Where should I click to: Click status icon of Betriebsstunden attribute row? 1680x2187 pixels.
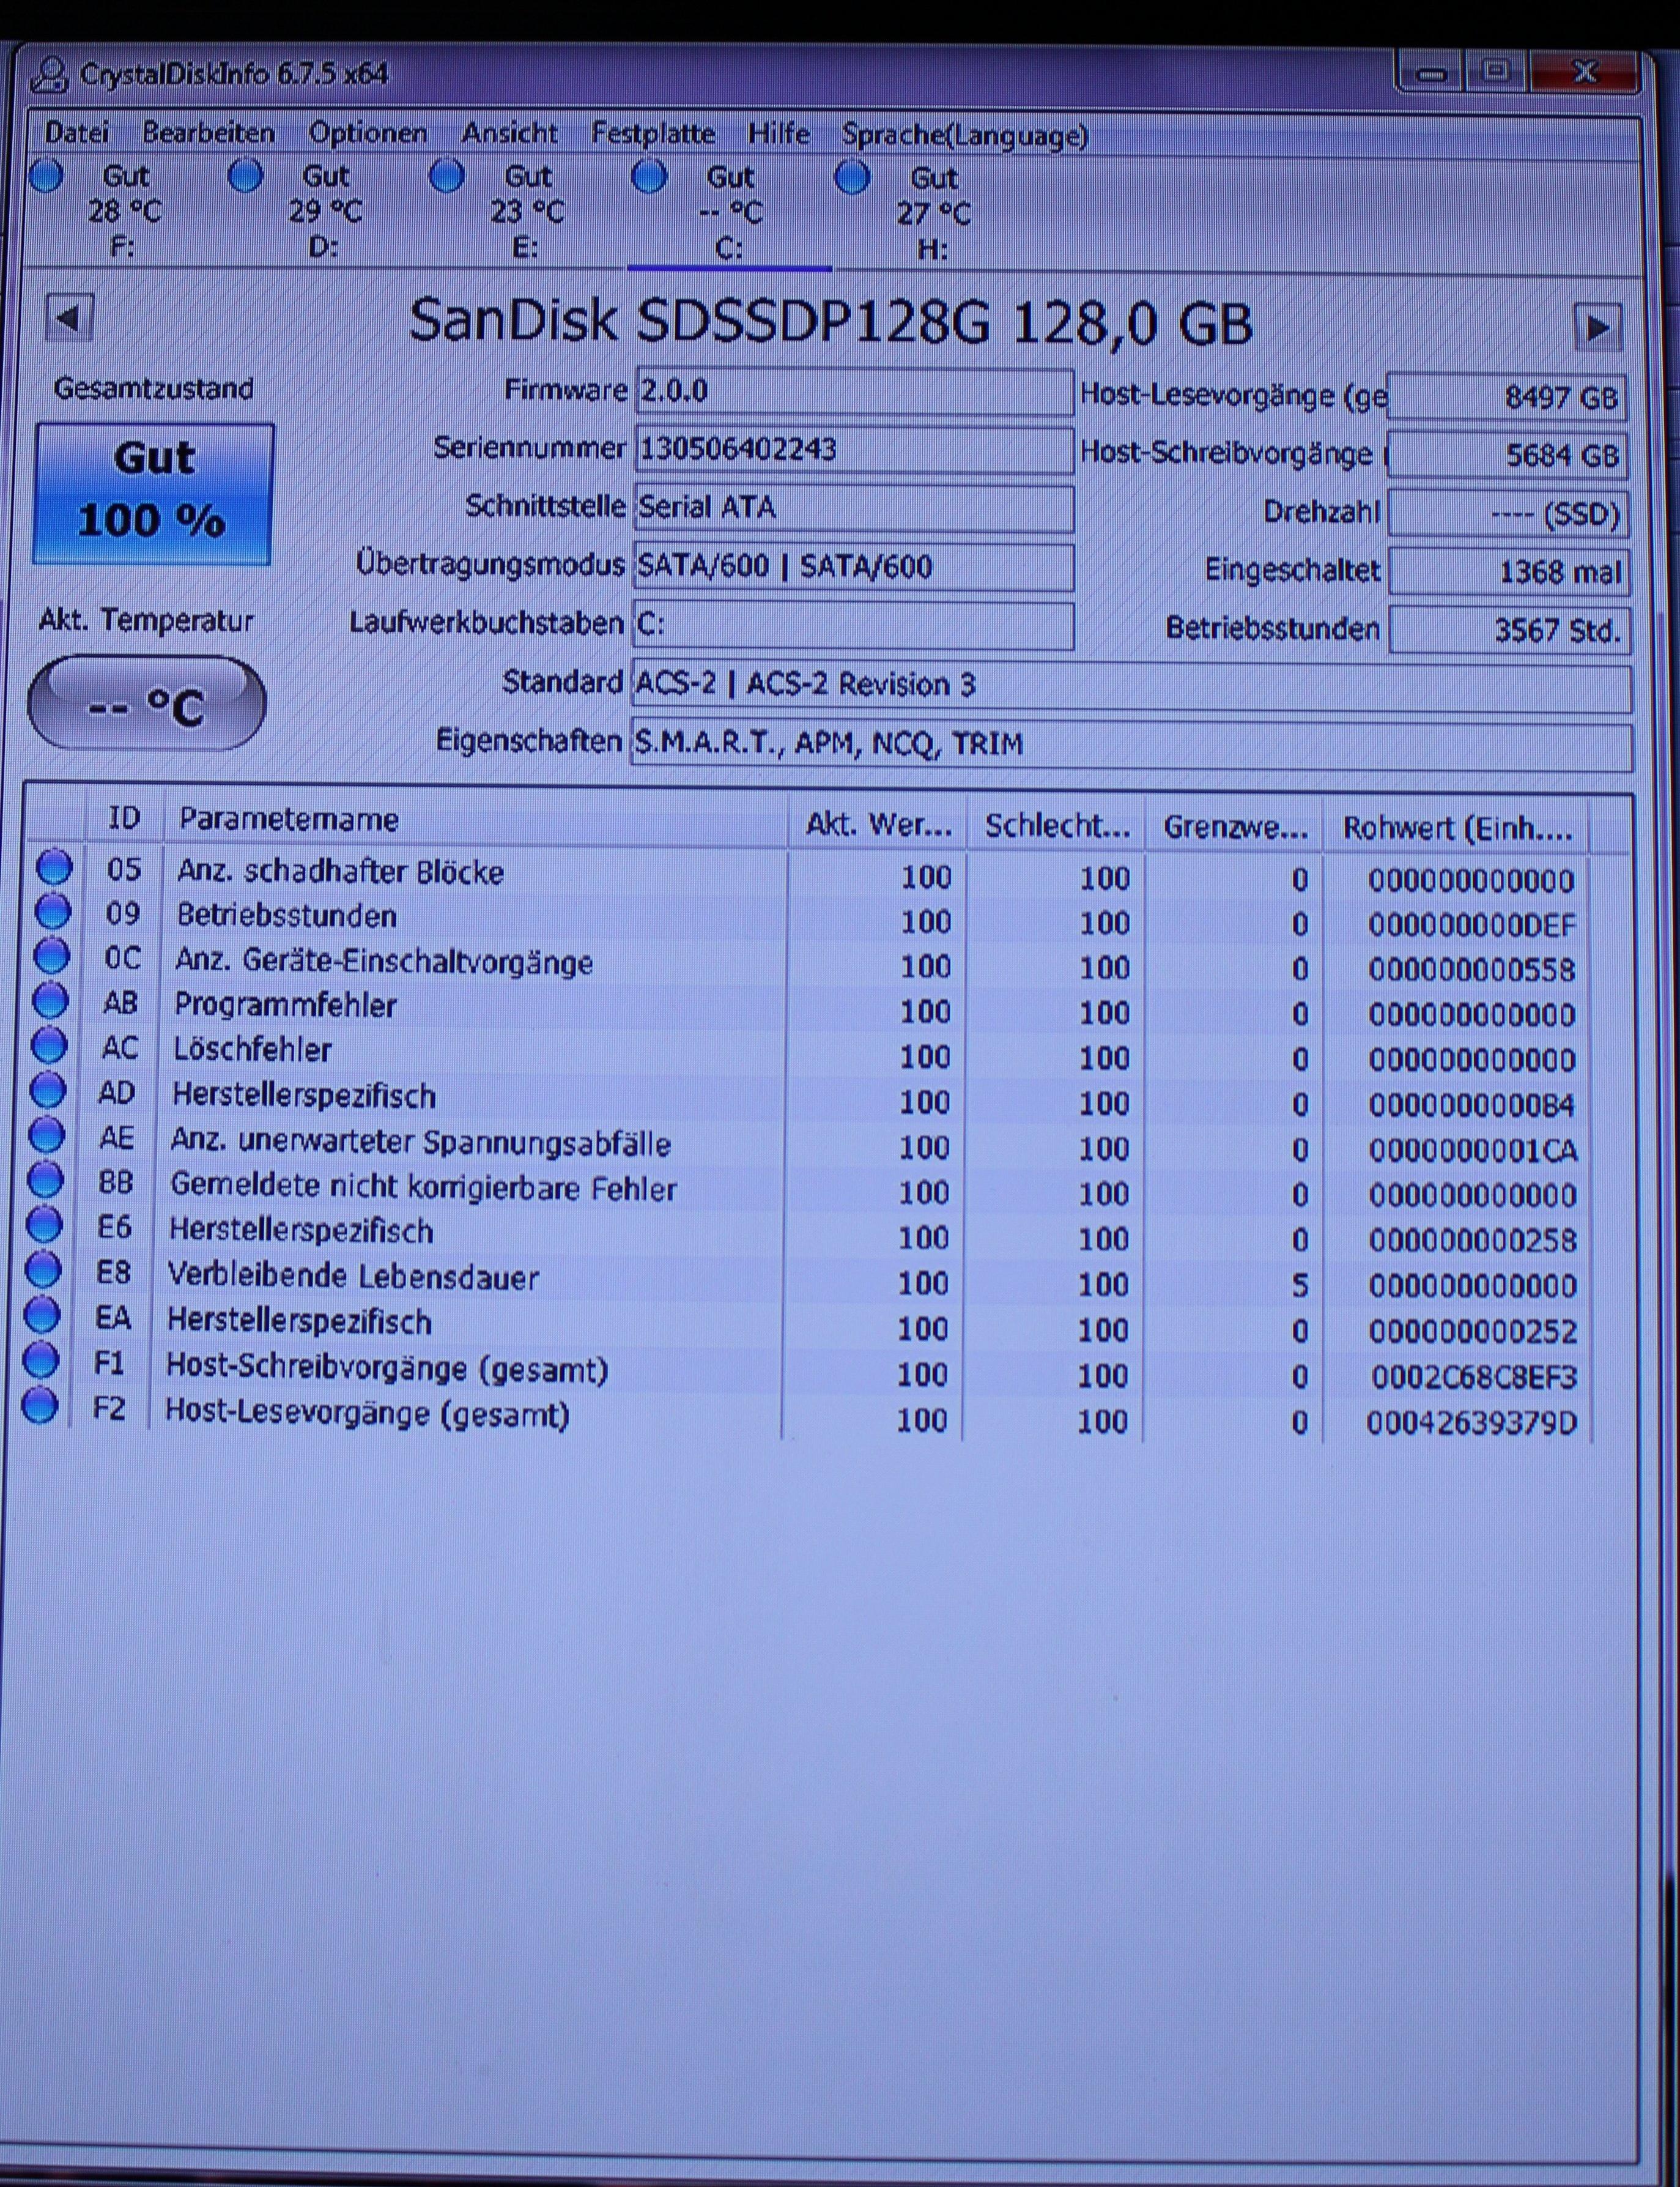click(52, 912)
